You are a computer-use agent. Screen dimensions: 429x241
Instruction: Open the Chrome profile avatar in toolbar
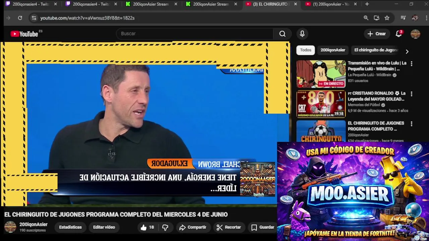click(415, 18)
